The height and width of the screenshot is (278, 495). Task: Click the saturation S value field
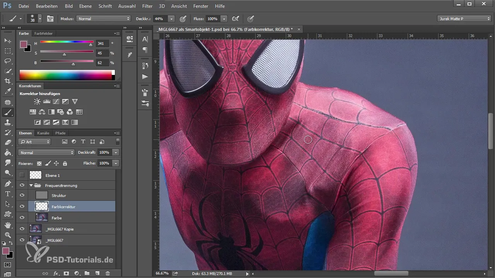tap(102, 53)
